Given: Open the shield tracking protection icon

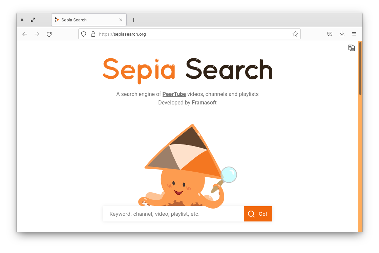Looking at the screenshot, I should pos(84,34).
